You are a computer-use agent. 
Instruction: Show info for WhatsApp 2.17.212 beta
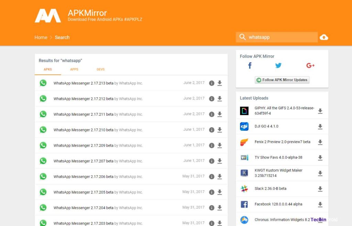coord(211,99)
